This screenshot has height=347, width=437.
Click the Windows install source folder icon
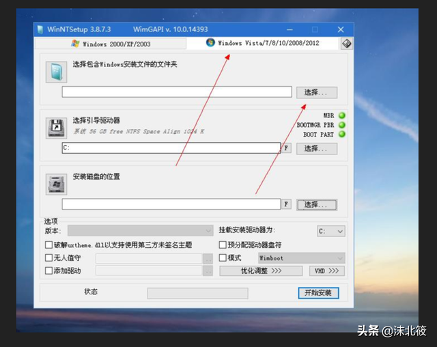56,72
